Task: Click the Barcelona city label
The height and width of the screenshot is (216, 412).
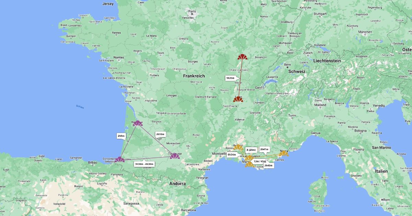Action: click(188, 210)
